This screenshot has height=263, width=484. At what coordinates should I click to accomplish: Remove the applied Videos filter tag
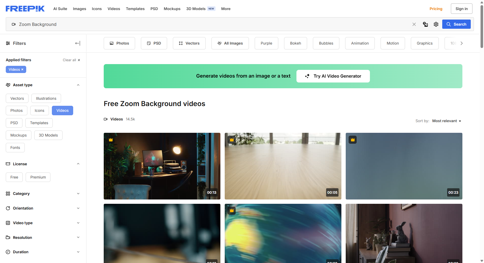tap(22, 70)
